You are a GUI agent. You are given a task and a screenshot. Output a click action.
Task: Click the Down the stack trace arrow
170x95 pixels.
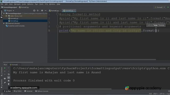(9, 71)
